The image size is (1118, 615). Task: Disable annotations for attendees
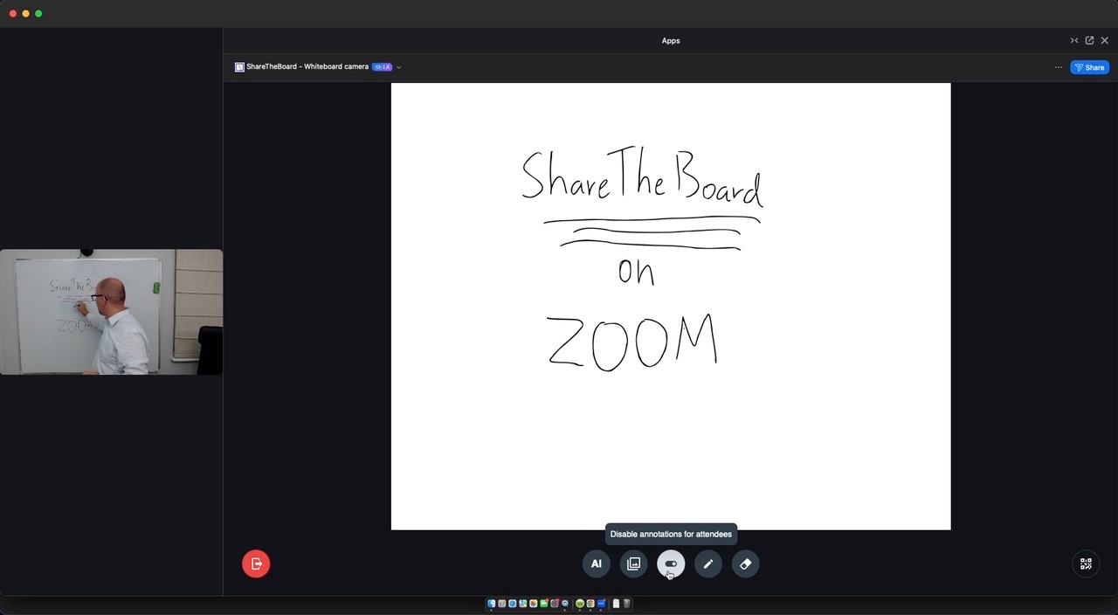point(671,563)
